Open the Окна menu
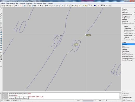Viewport: 135px width, 102px height. (45, 3)
